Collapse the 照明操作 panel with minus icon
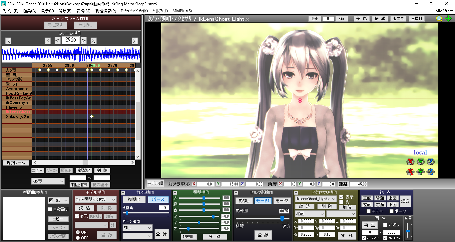Viewport: 455px width, 242px height. [175, 192]
